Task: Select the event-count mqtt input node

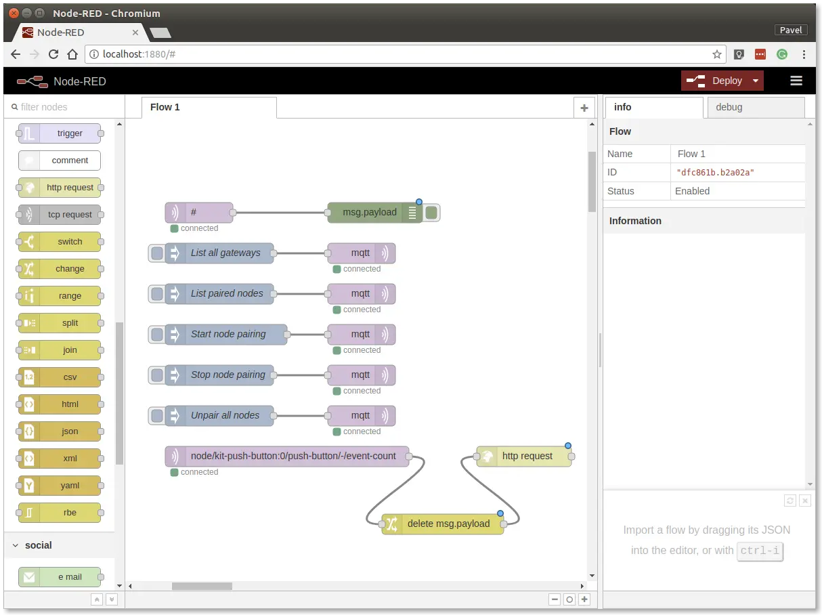Action: 287,457
